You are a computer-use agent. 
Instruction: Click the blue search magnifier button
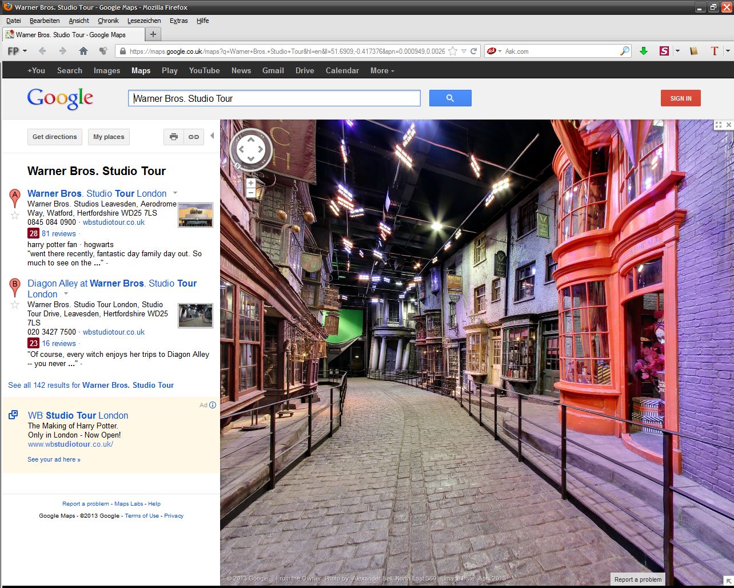point(450,98)
